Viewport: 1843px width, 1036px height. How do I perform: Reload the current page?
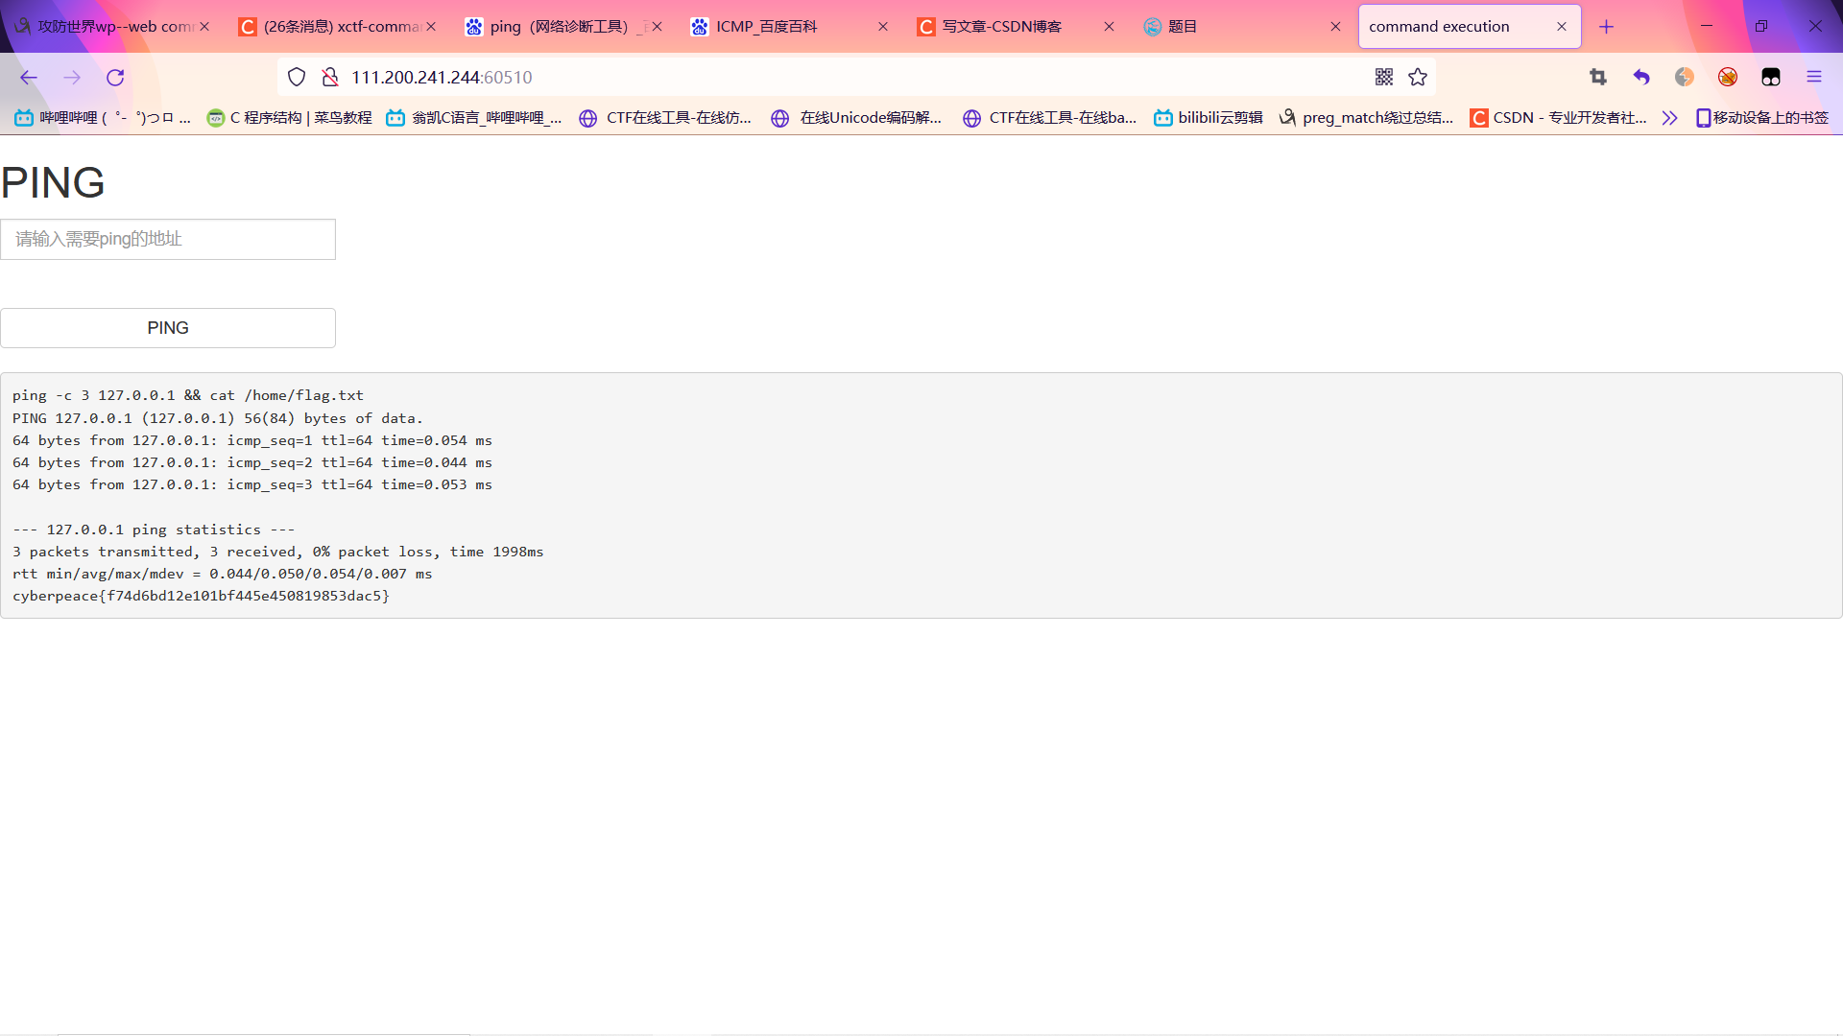[x=115, y=78]
